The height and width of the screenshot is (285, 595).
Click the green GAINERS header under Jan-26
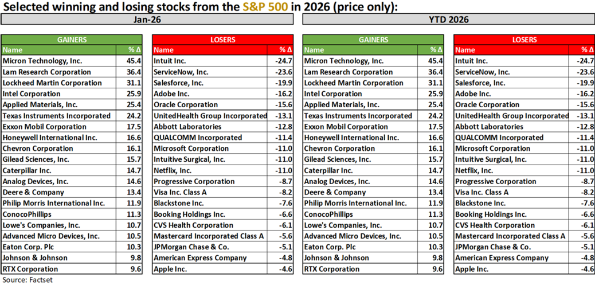[x=71, y=40]
